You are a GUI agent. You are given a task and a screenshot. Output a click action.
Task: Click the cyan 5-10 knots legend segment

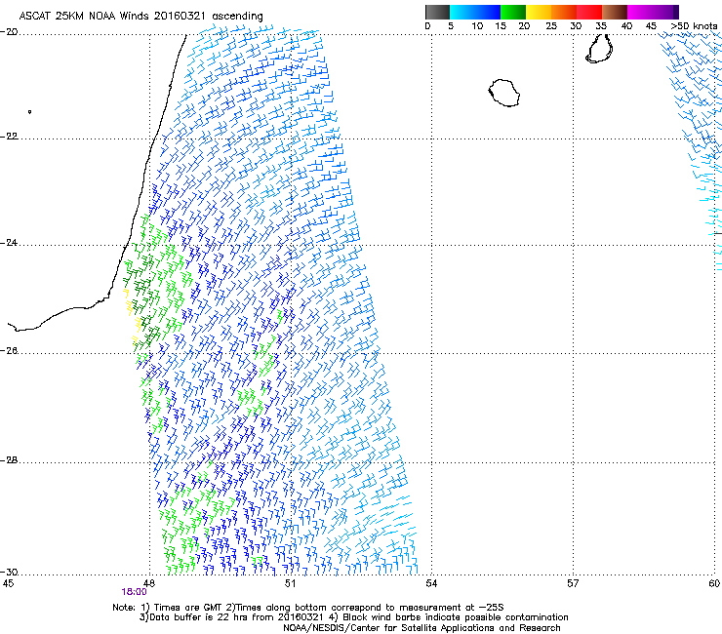click(462, 12)
